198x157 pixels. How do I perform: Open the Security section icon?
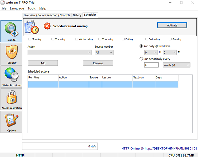pyautogui.click(x=12, y=54)
